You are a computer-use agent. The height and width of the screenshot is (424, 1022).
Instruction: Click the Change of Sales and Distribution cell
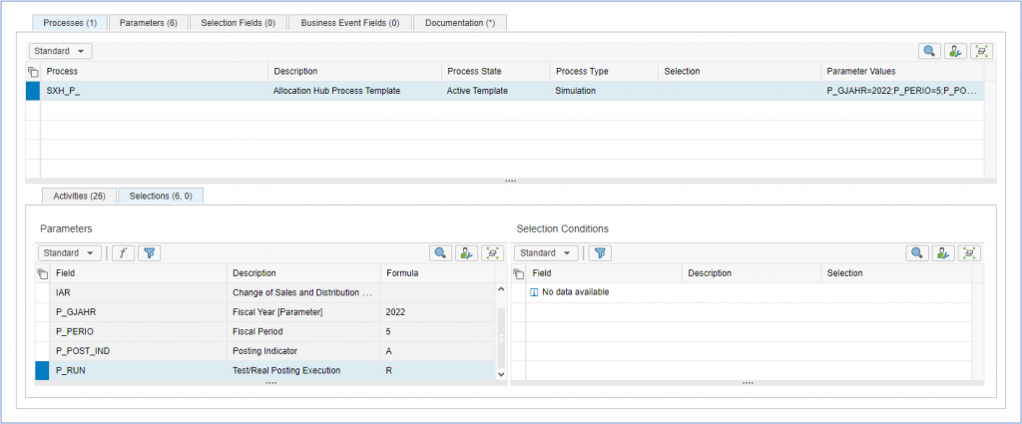pyautogui.click(x=303, y=293)
